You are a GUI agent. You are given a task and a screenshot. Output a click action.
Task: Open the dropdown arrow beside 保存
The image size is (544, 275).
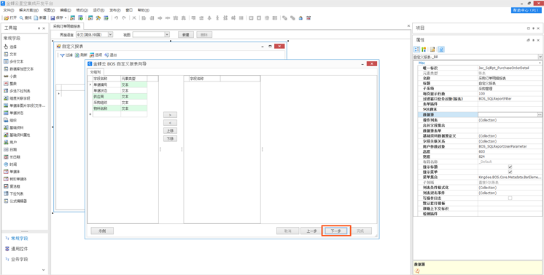tap(66, 18)
